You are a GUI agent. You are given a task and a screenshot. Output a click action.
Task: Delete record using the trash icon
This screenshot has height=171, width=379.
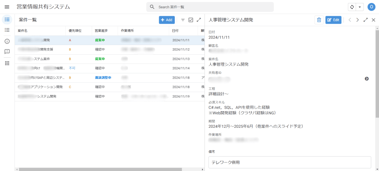point(319,20)
